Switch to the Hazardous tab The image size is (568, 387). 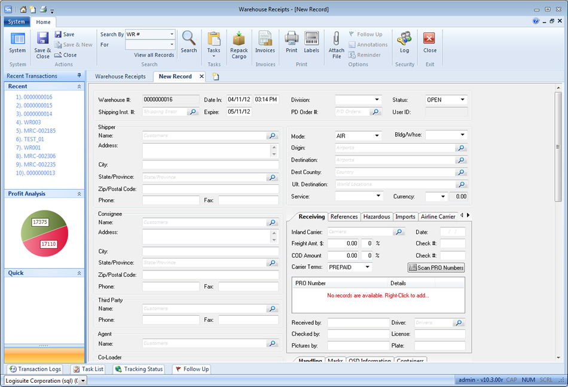click(377, 217)
